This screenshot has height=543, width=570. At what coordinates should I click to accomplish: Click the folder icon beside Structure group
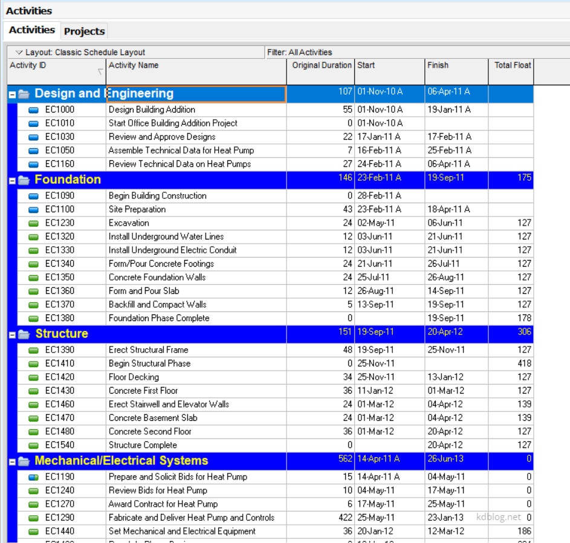24,334
